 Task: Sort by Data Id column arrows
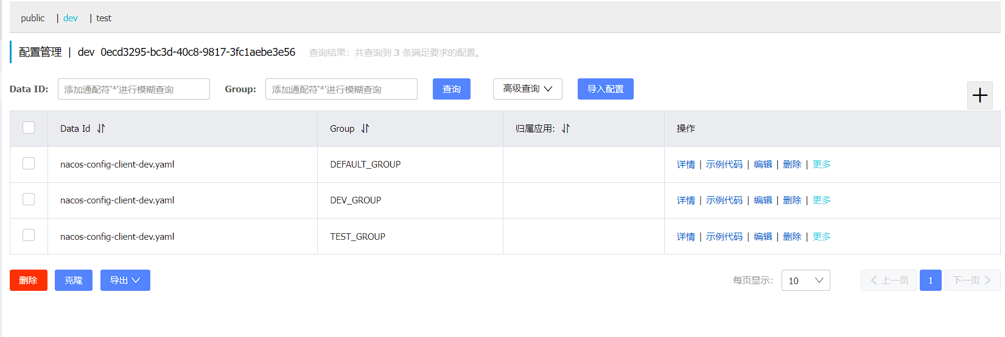101,129
